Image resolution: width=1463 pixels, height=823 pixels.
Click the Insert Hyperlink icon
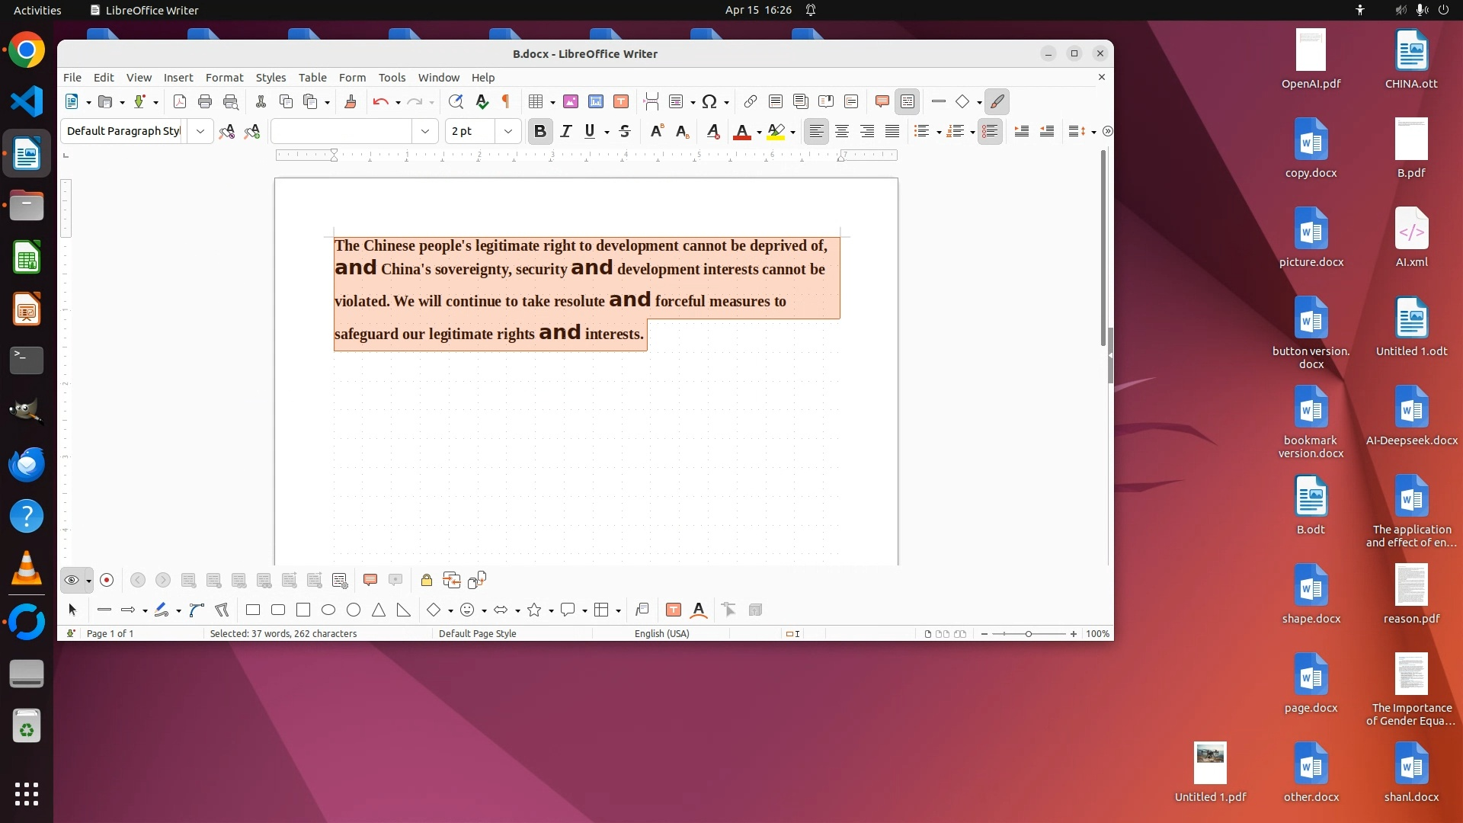[x=750, y=101]
